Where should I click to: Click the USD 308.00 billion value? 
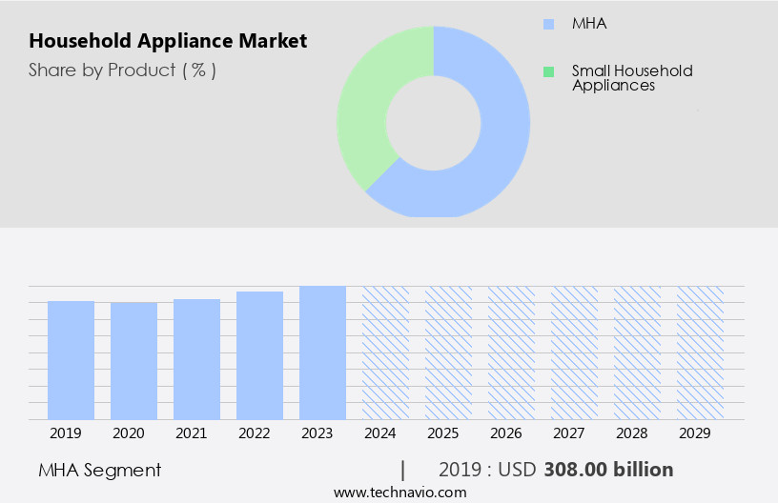point(608,470)
